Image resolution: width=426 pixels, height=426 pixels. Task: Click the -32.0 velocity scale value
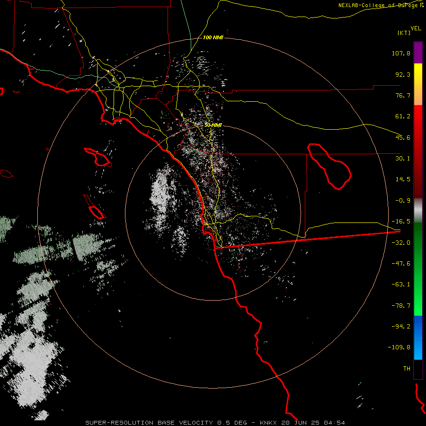[401, 243]
